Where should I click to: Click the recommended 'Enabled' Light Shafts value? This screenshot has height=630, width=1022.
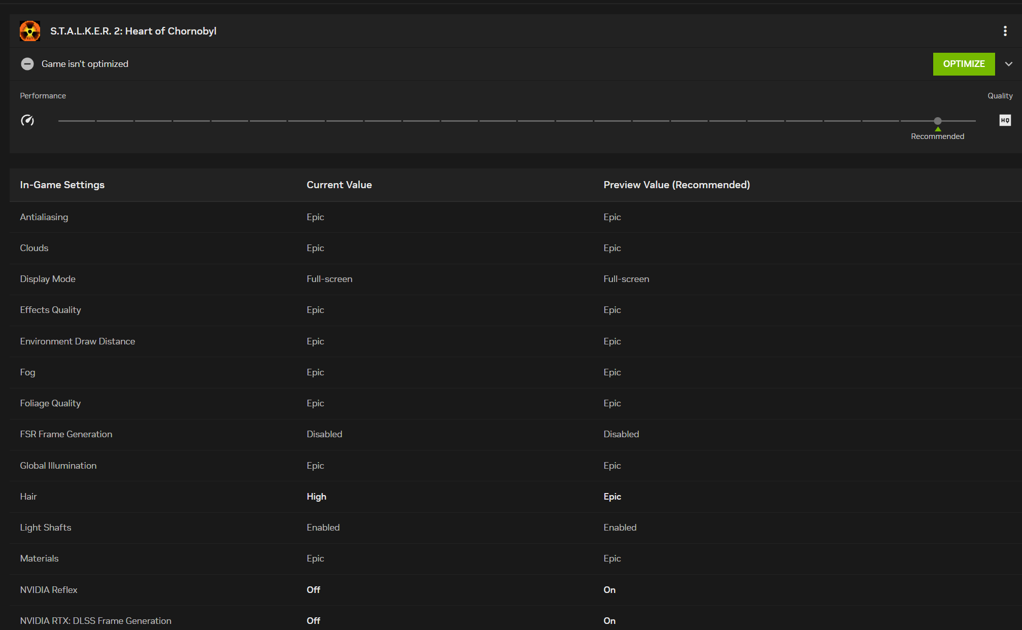[x=620, y=528]
